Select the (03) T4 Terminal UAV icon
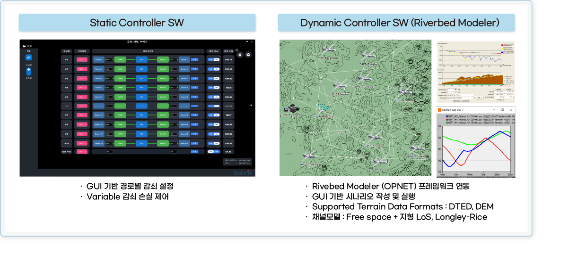 [328, 49]
